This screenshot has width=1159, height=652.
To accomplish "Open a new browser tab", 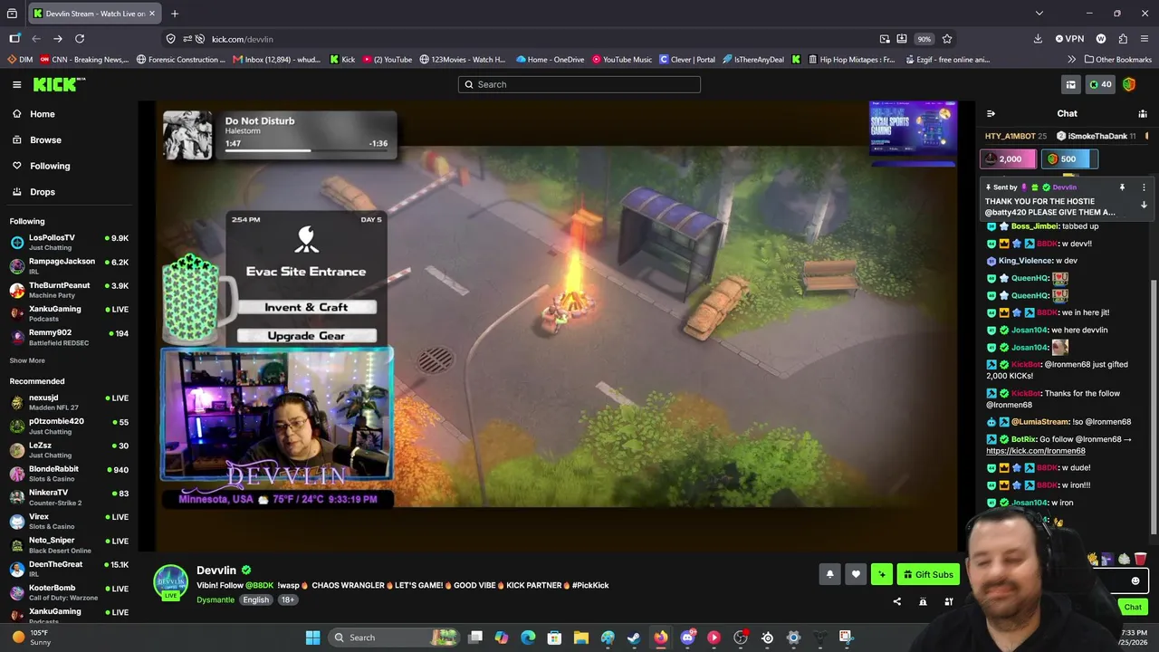I will 175,14.
